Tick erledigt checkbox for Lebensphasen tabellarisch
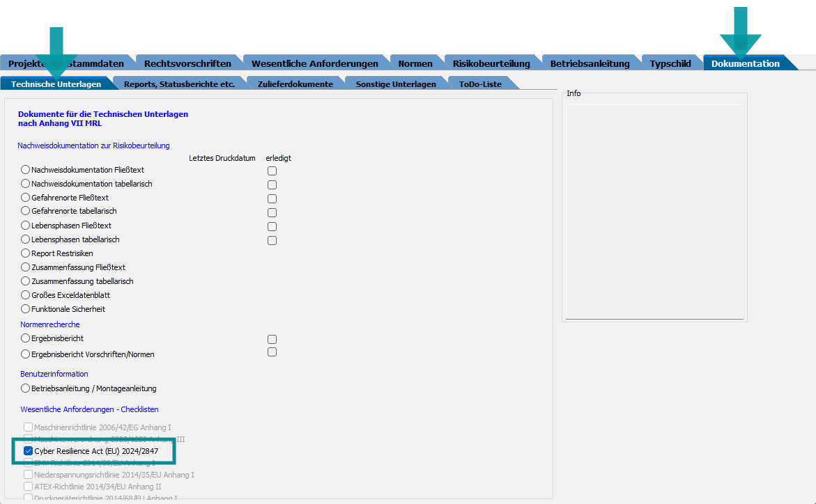816x504 pixels. (272, 240)
